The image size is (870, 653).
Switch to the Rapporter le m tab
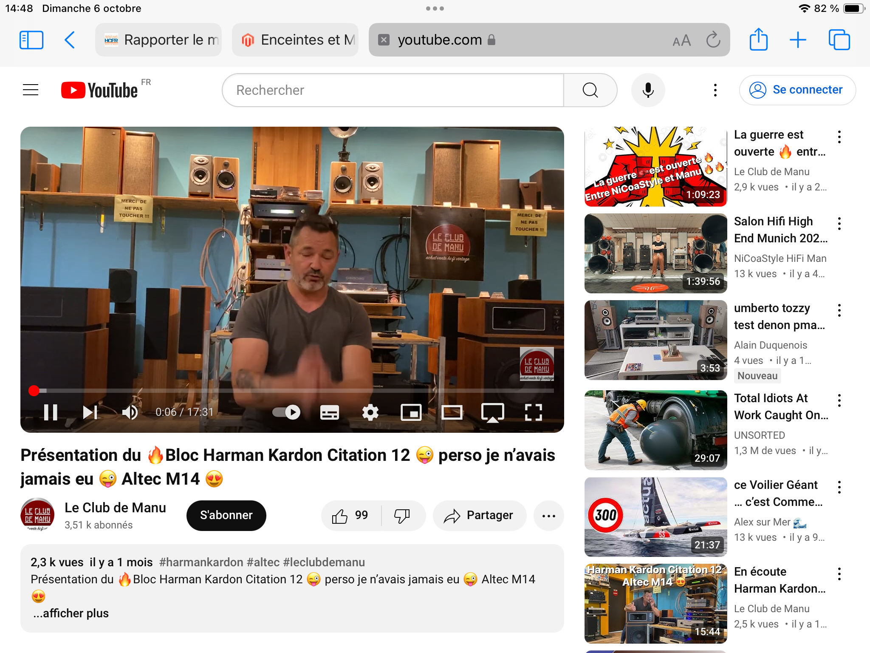[158, 40]
